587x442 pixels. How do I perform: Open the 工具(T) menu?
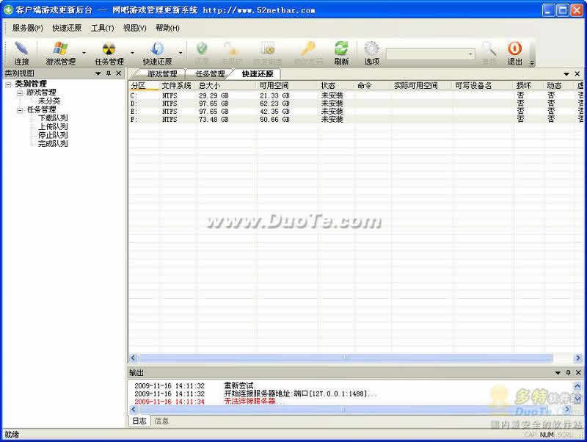pyautogui.click(x=102, y=28)
